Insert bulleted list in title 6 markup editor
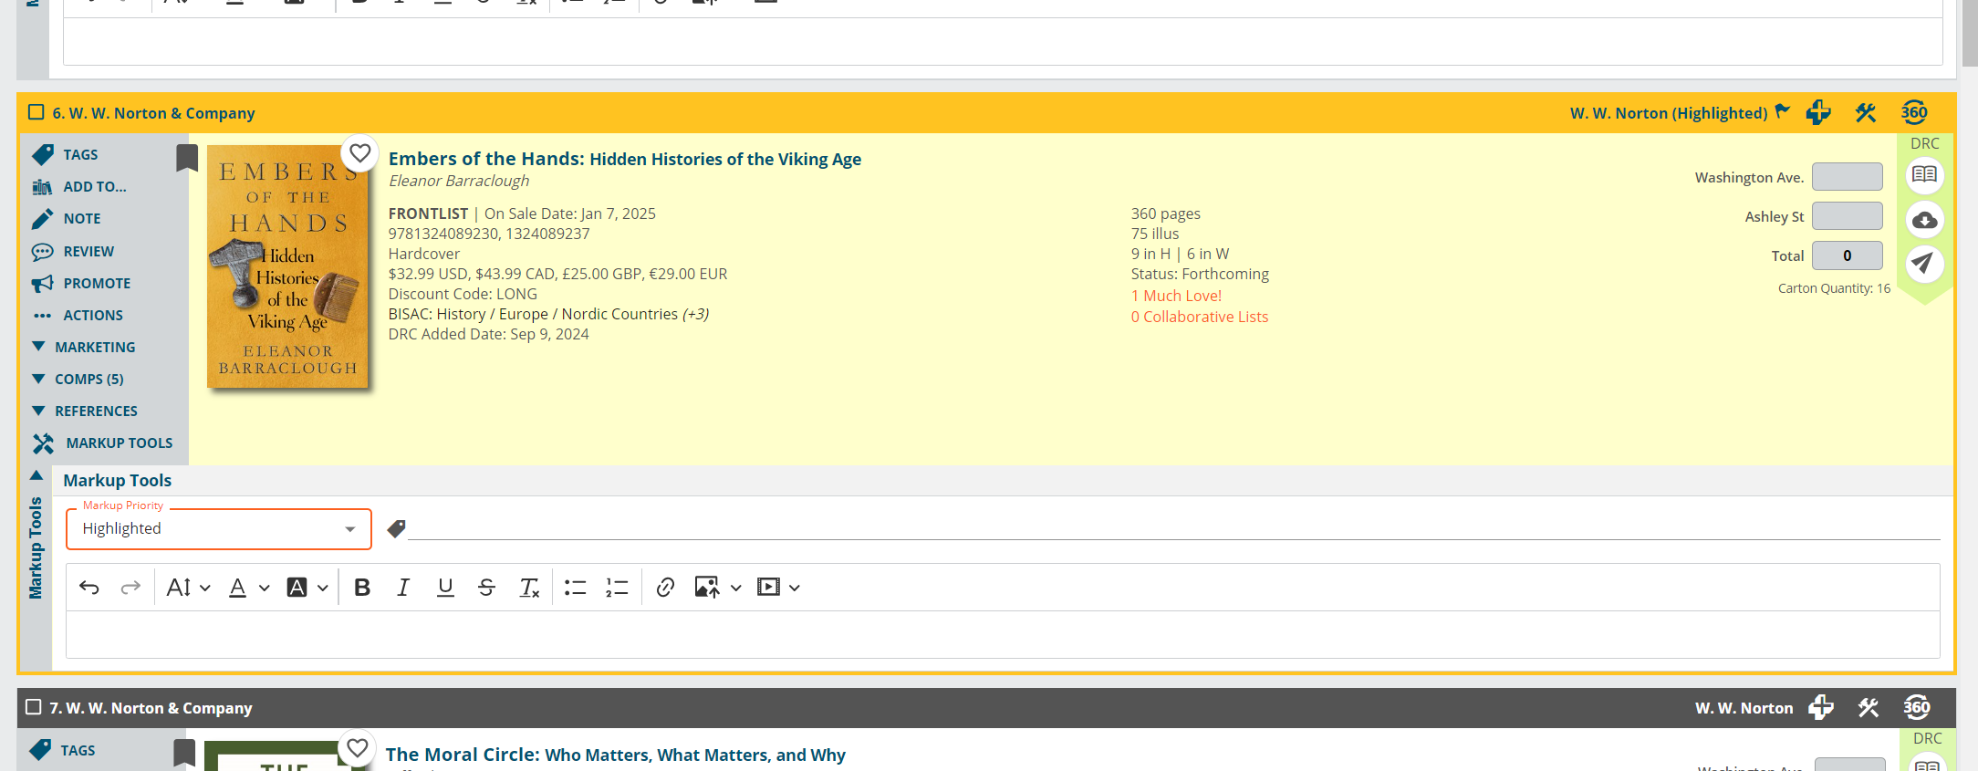Image resolution: width=1978 pixels, height=771 pixels. point(575,587)
